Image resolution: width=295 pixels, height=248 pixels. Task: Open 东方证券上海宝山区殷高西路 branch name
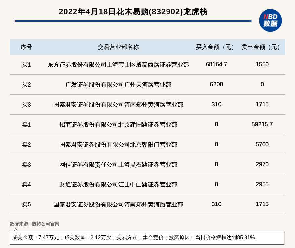click(118, 65)
